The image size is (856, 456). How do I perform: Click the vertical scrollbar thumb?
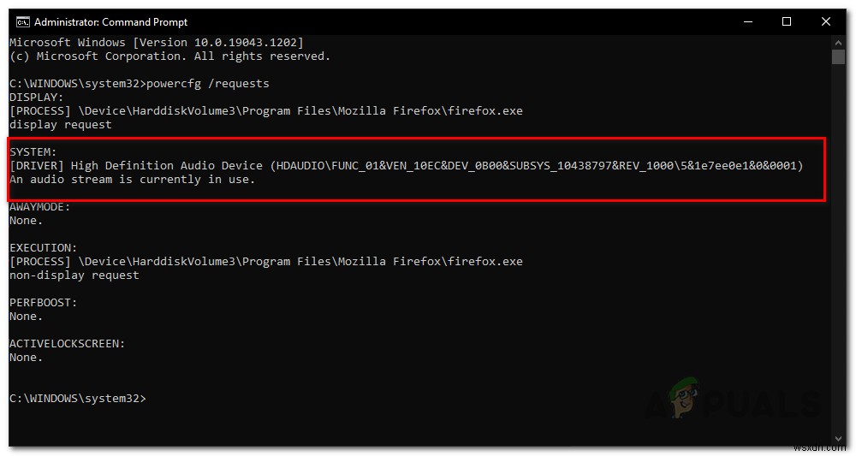(x=838, y=56)
